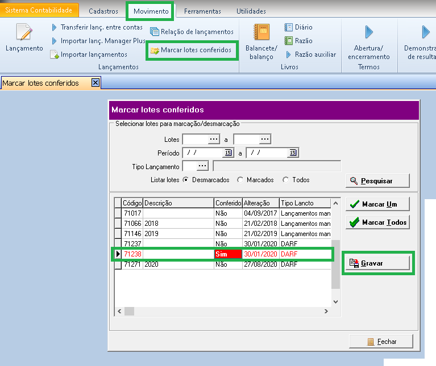Screen dimensions: 436x366
Task: Open Relação de lançamentos icon
Action: [x=155, y=32]
